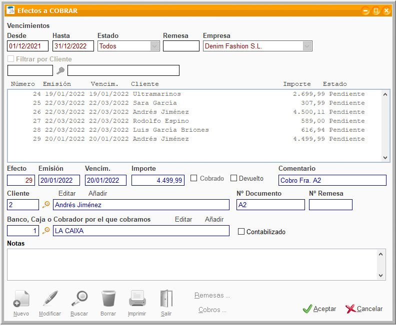This screenshot has height=326, width=396.
Task: Click the Salir door icon
Action: 166,299
